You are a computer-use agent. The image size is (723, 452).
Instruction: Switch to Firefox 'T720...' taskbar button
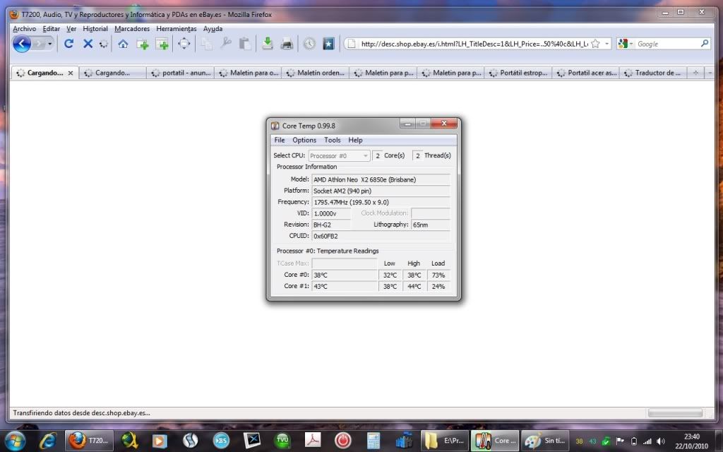click(89, 441)
